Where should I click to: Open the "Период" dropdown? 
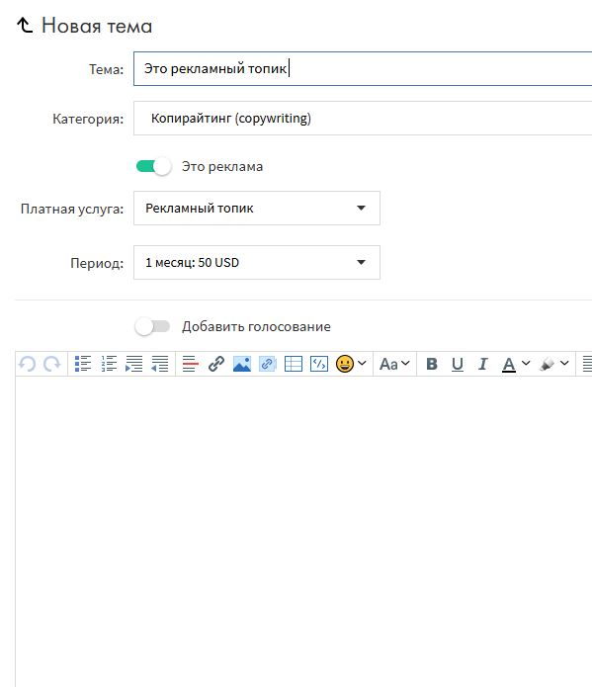pyautogui.click(x=257, y=263)
